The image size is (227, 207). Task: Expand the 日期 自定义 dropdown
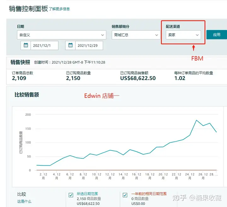coord(61,35)
